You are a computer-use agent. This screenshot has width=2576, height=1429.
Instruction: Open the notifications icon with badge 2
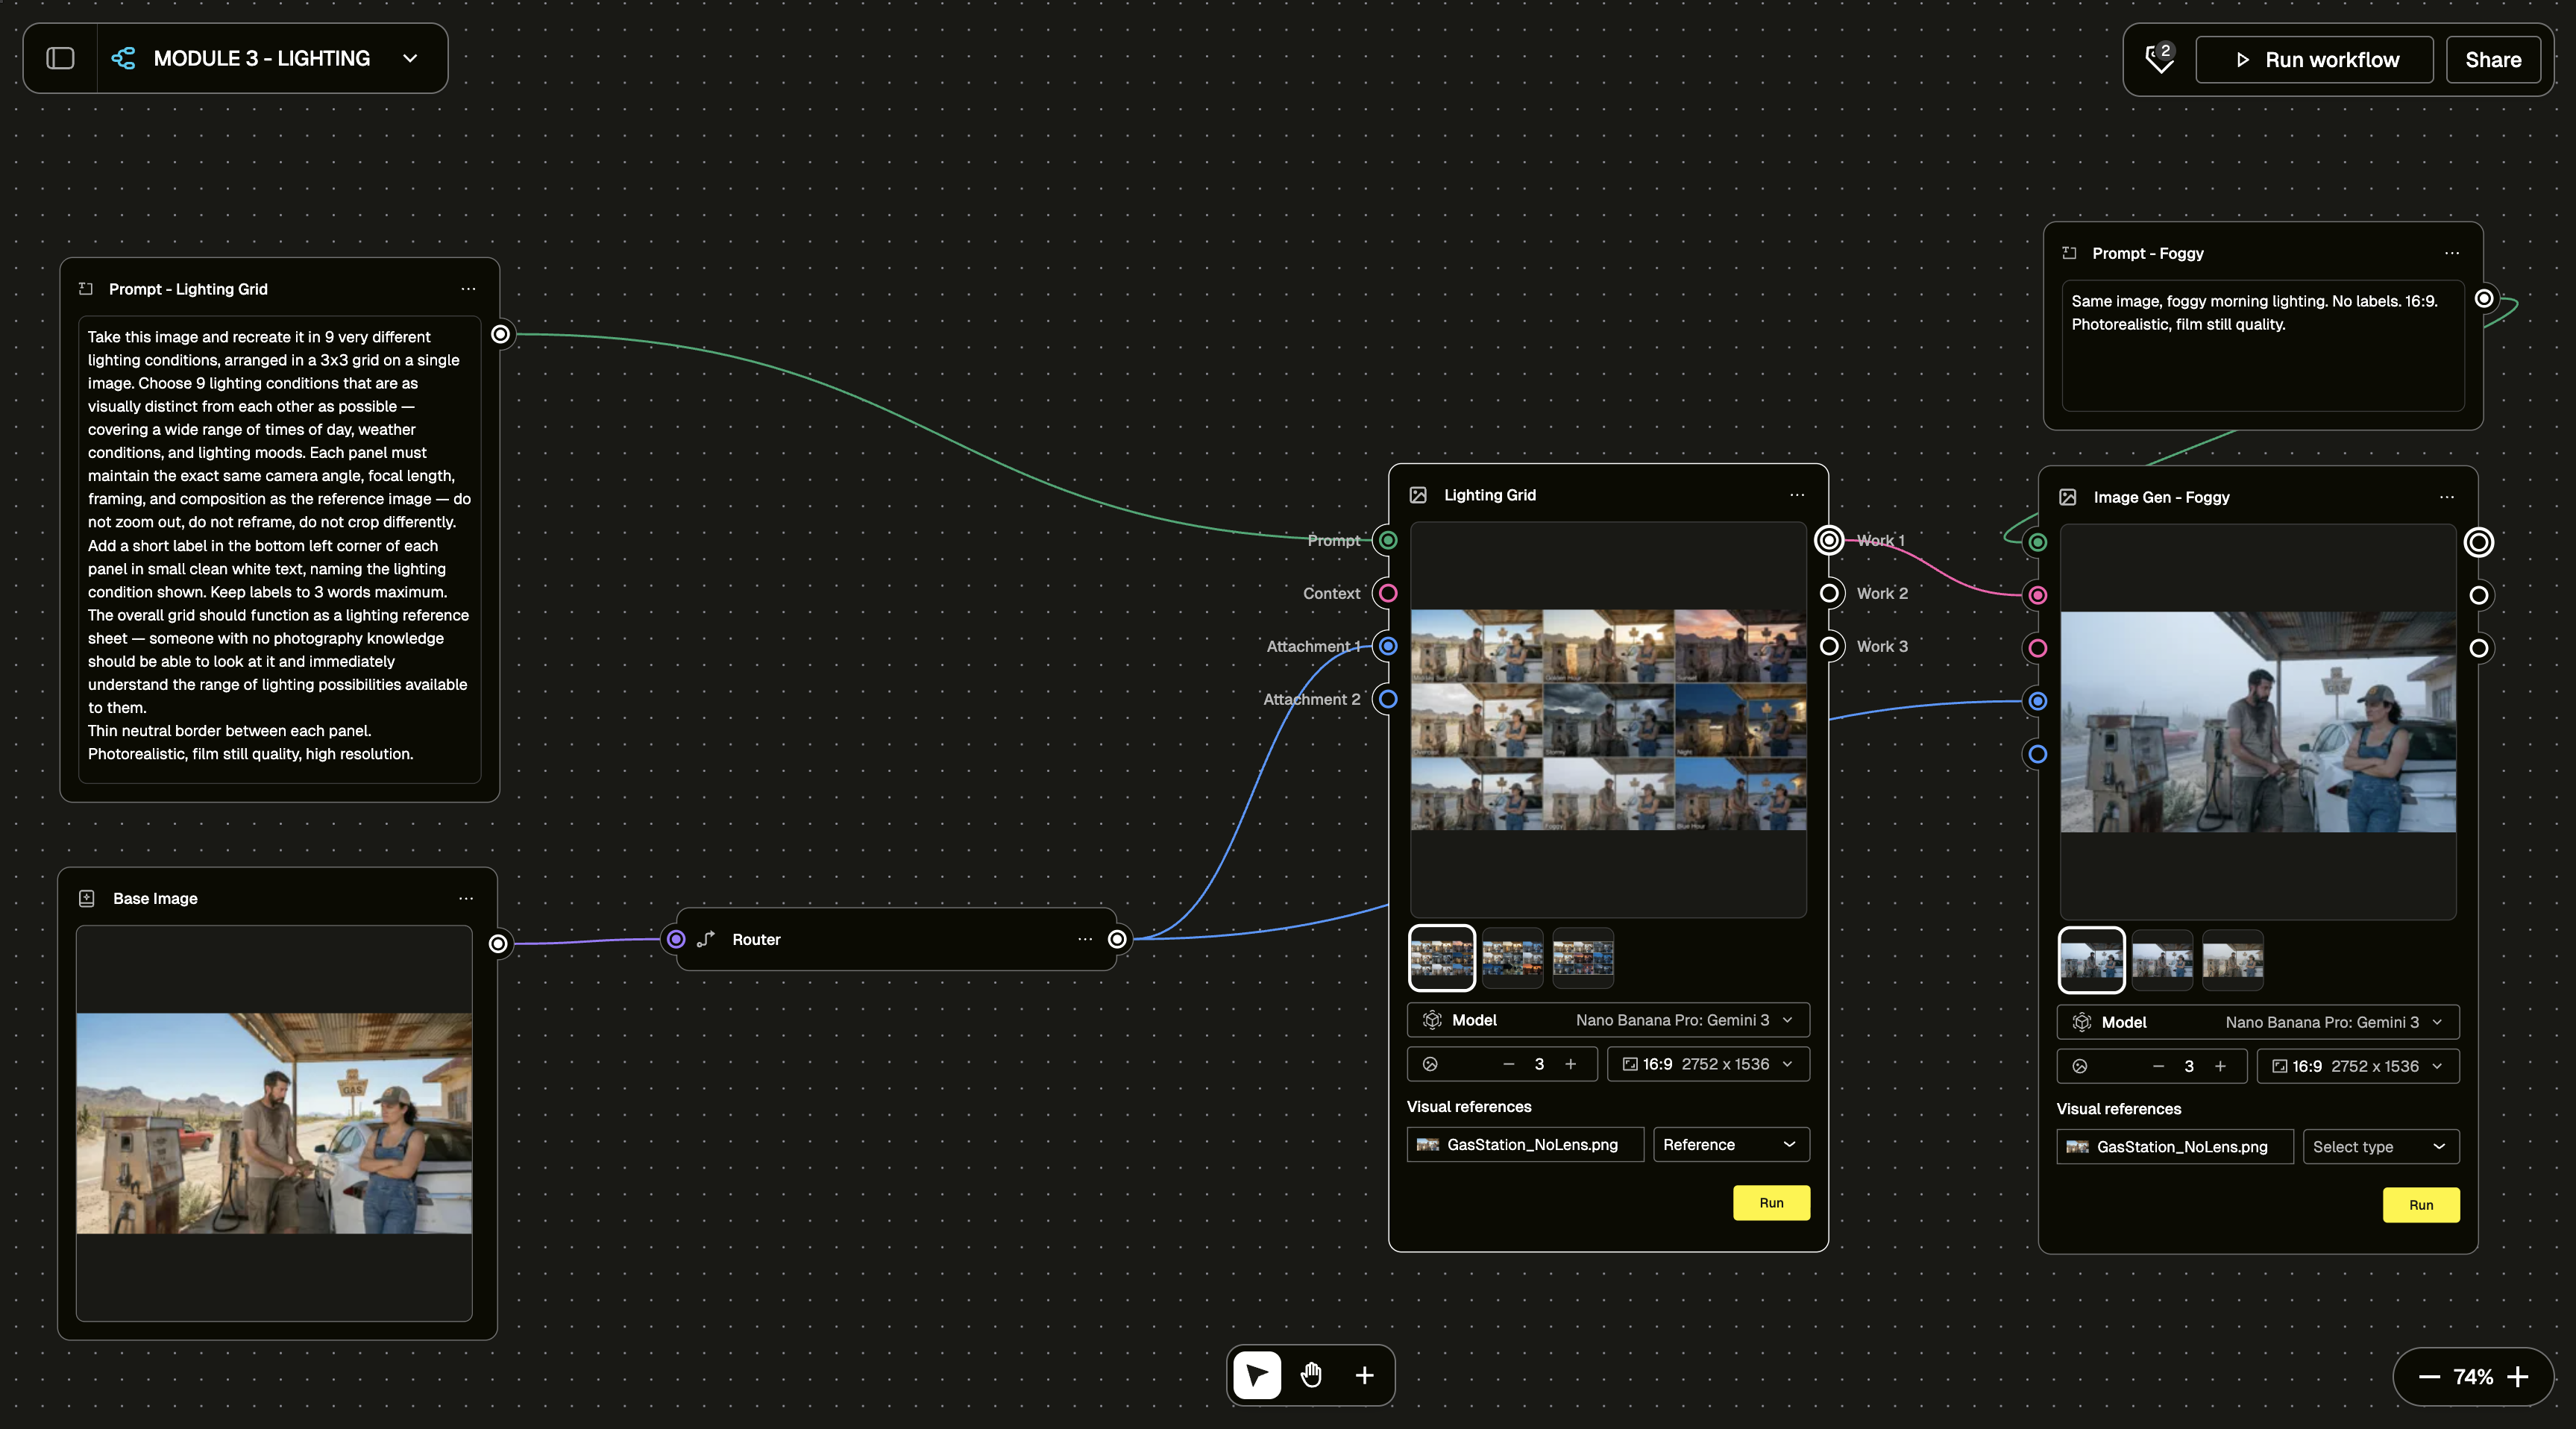coord(2159,59)
